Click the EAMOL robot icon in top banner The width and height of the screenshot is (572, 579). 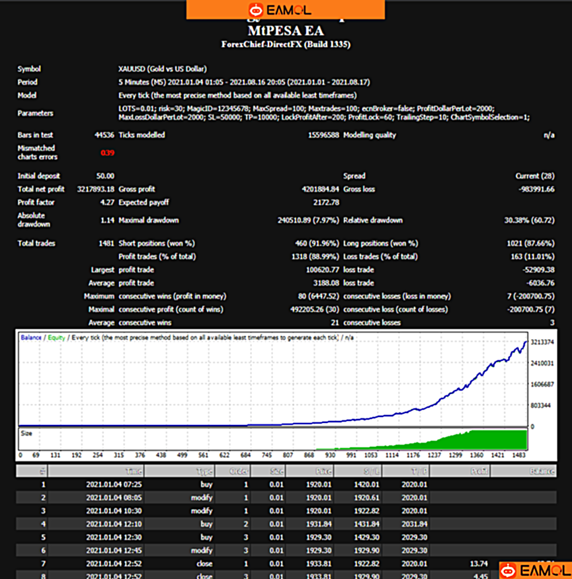[x=256, y=10]
